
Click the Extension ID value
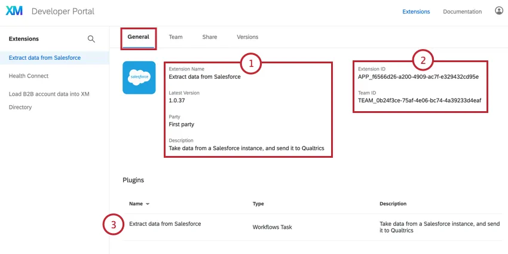[x=418, y=76]
